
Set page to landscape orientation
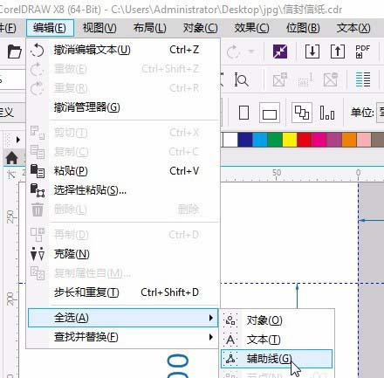click(x=270, y=113)
